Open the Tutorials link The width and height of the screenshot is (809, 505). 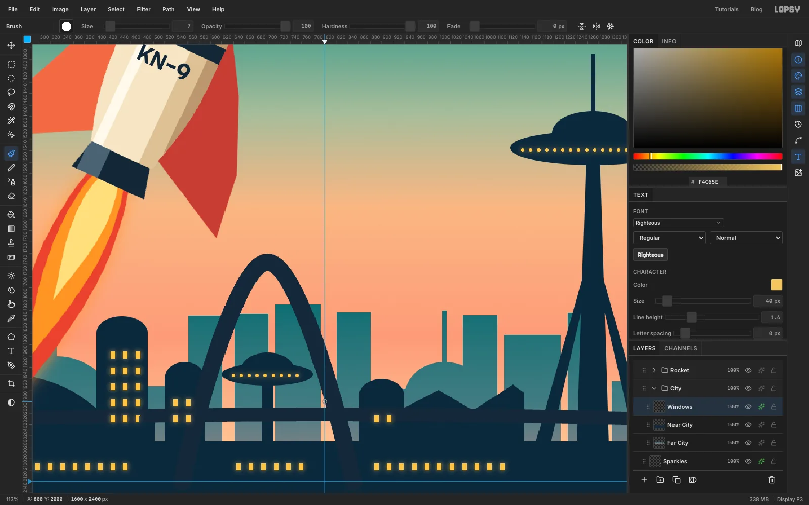coord(727,9)
